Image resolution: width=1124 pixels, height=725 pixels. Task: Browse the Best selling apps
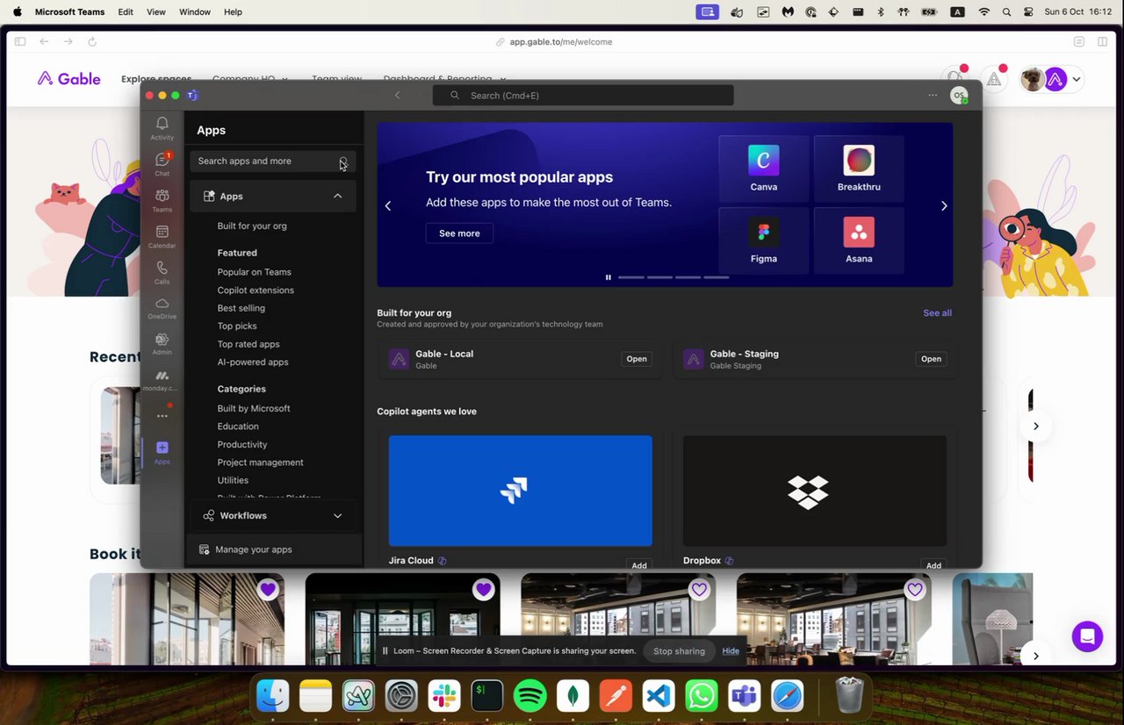pos(241,308)
